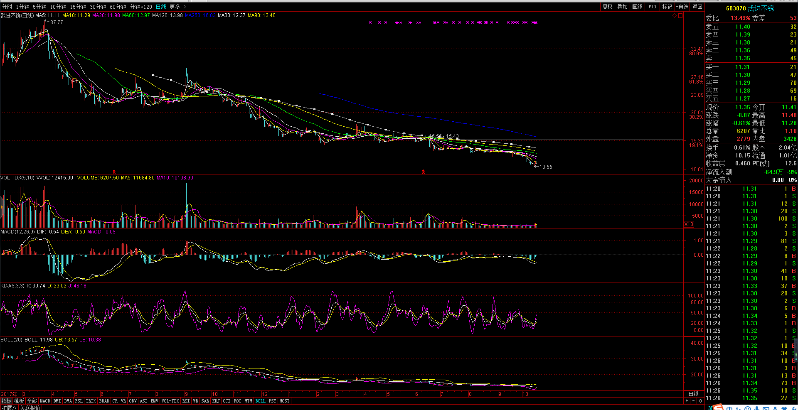Image resolution: width=798 pixels, height=410 pixels.
Task: Select the 60分钟 period tab
Action: (118, 7)
